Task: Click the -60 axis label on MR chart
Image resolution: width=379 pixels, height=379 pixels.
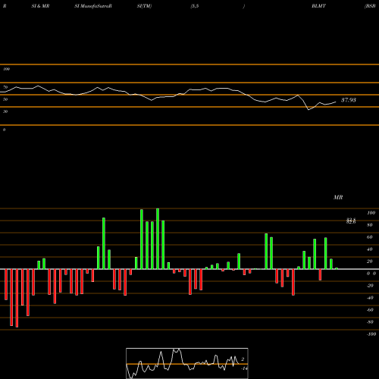Action: click(x=370, y=310)
